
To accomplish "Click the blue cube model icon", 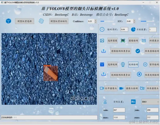I will tap(8, 21).
